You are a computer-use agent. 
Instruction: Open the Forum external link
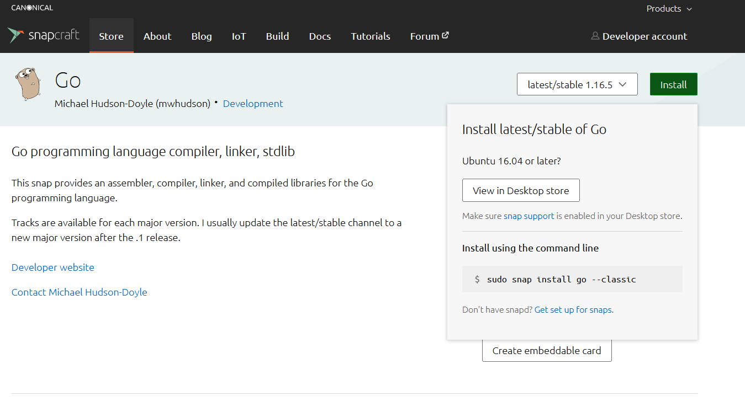[x=429, y=36]
